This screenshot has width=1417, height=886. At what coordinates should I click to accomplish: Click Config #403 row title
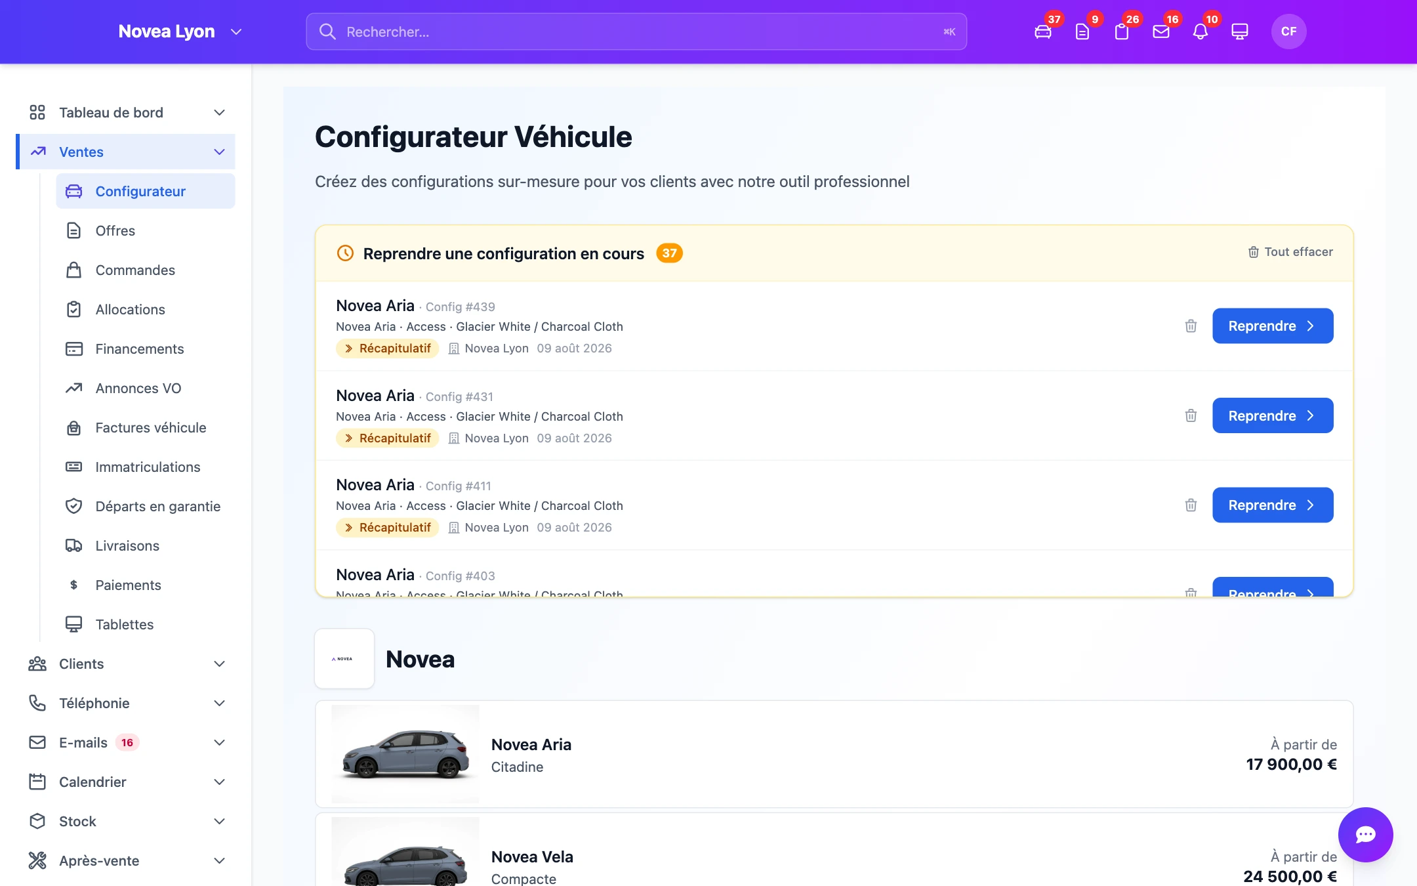[x=415, y=575]
